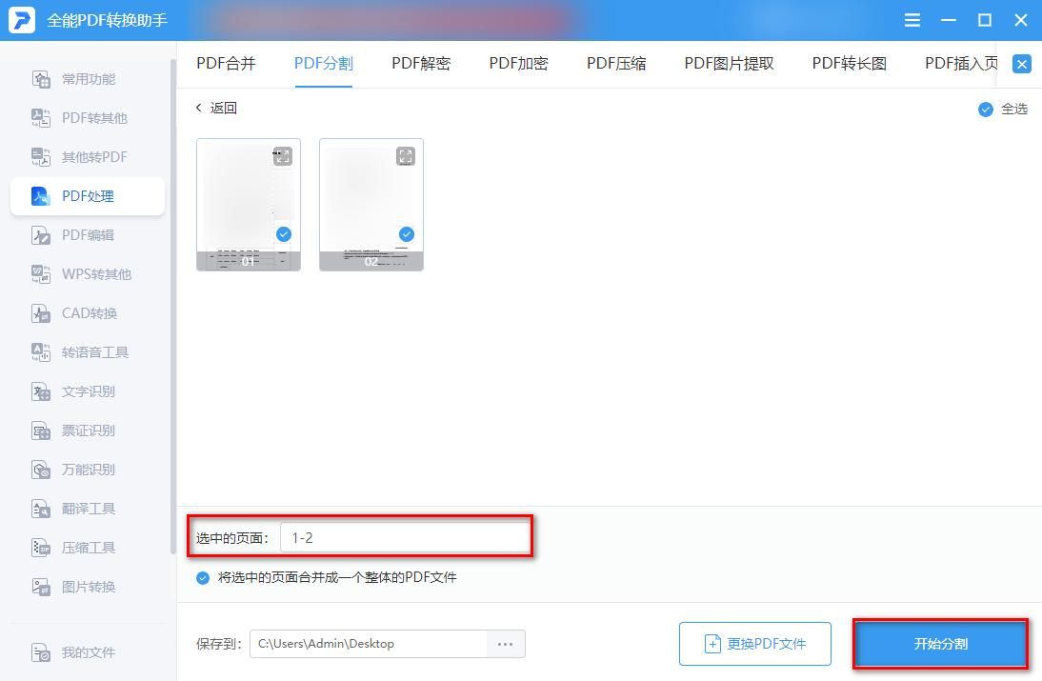The image size is (1042, 681).
Task: Click the PDF编辑 sidebar icon
Action: [41, 235]
